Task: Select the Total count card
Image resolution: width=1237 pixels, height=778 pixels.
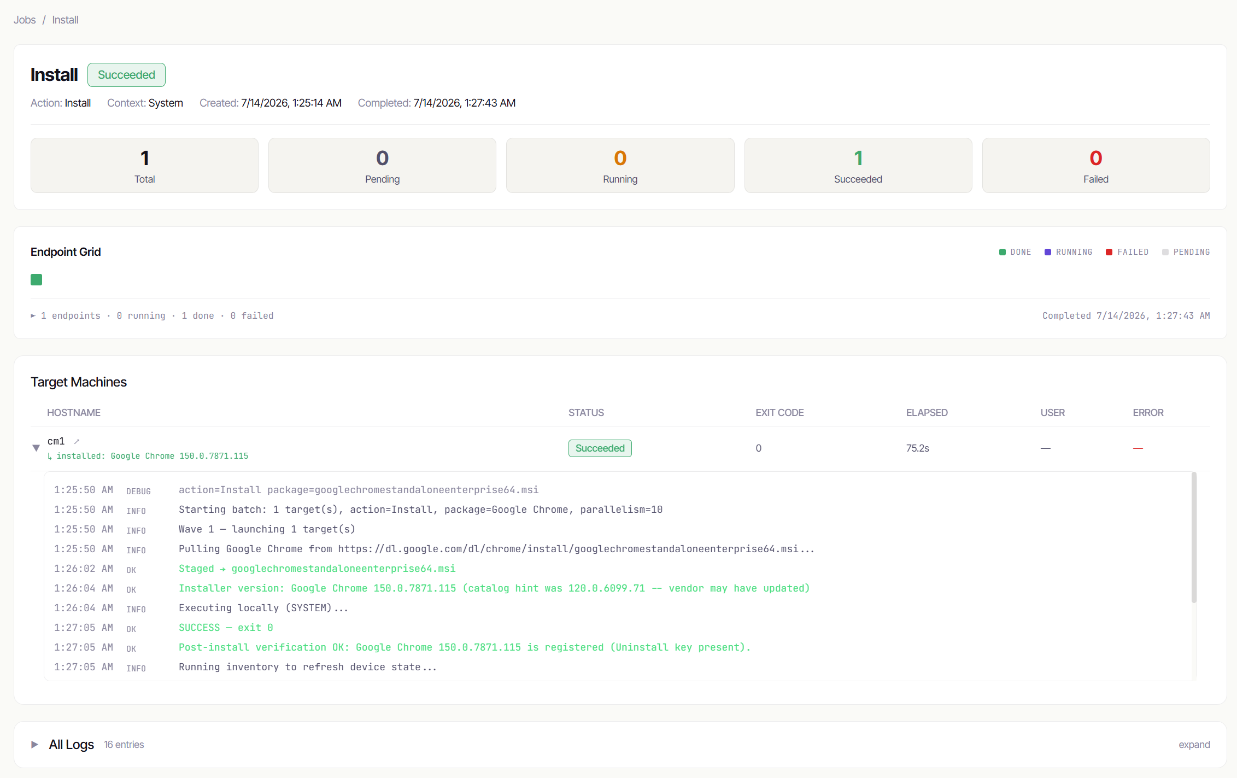Action: pos(144,165)
